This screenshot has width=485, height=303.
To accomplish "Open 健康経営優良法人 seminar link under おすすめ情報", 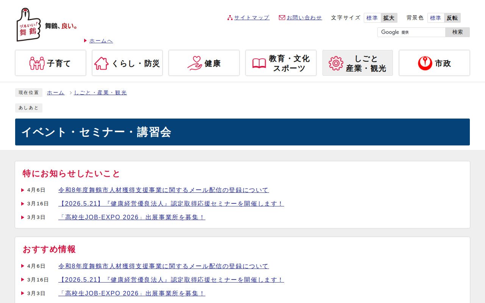I will [171, 280].
